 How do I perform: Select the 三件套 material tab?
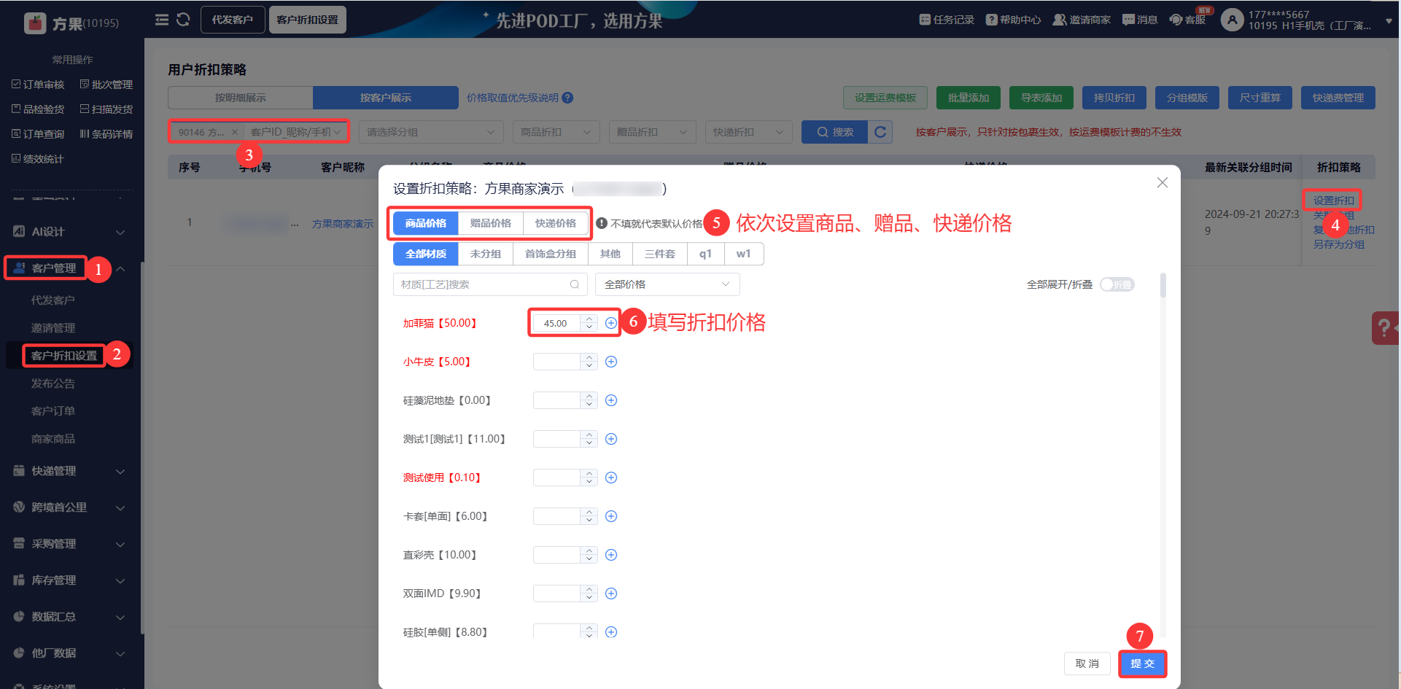click(x=660, y=254)
